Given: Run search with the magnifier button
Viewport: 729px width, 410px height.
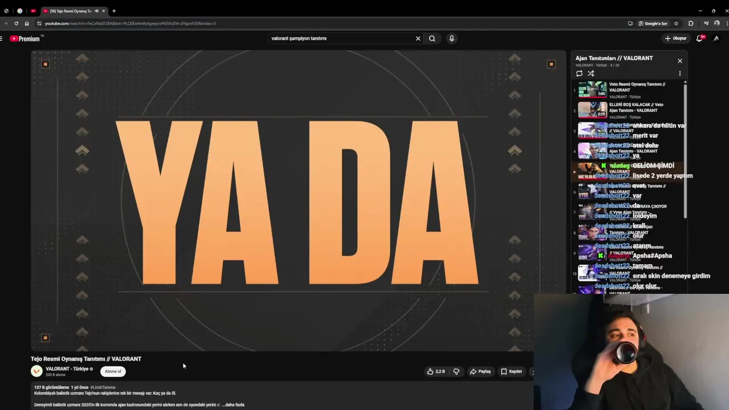Looking at the screenshot, I should click(432, 39).
